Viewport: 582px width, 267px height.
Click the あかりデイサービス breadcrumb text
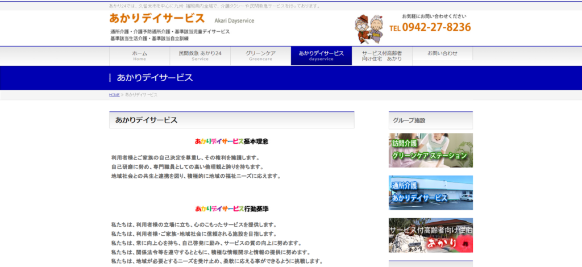(141, 95)
